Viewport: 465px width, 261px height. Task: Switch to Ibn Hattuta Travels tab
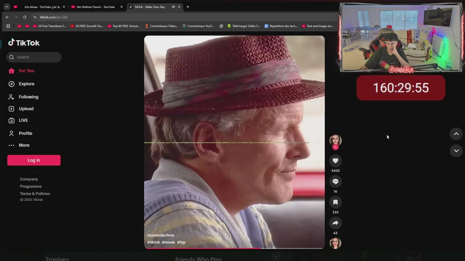[96, 7]
